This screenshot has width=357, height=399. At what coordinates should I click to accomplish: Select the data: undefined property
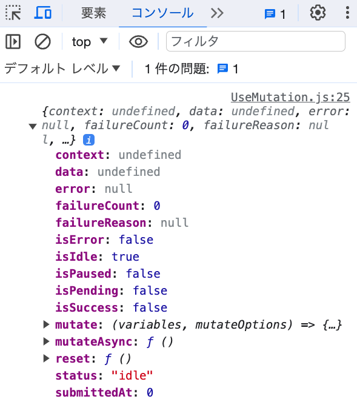pyautogui.click(x=108, y=172)
